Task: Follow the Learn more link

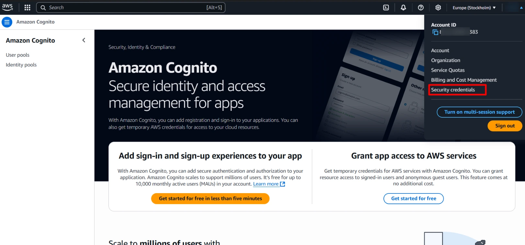Action: tap(269, 184)
